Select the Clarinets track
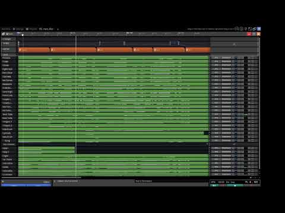285x213 pixels. click(9, 76)
